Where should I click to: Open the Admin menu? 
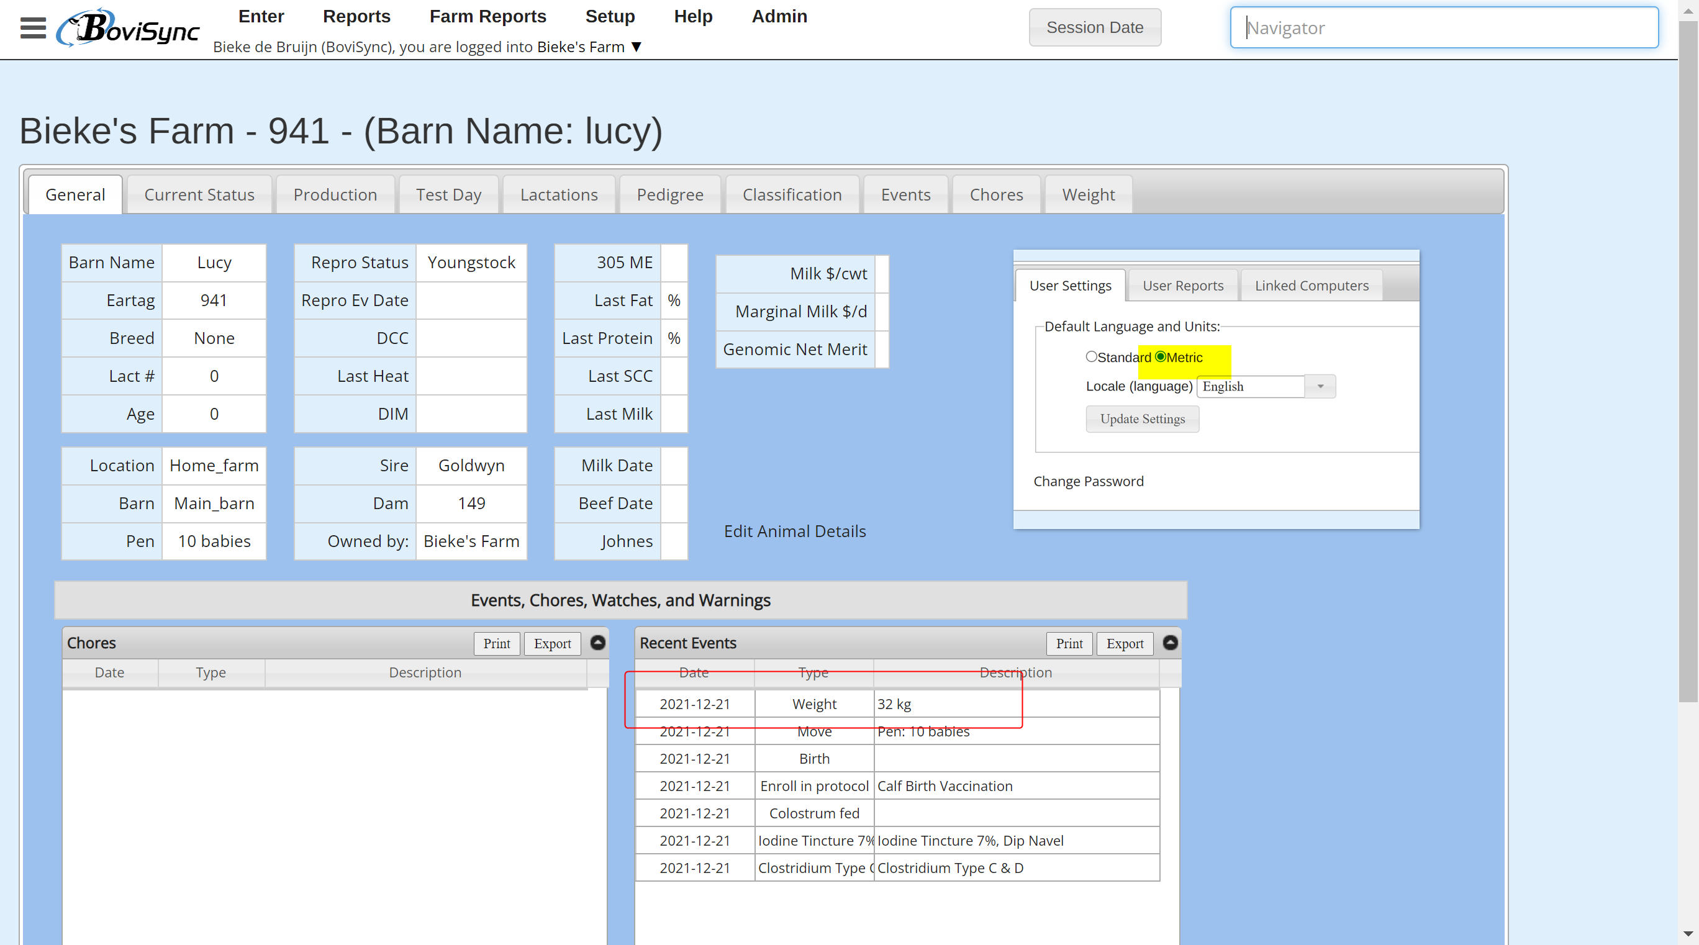click(779, 16)
